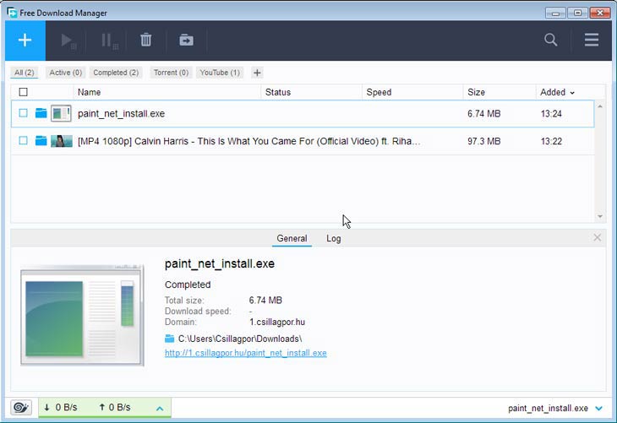
Task: Check the Calvin Harris video checkbox
Action: [x=23, y=141]
